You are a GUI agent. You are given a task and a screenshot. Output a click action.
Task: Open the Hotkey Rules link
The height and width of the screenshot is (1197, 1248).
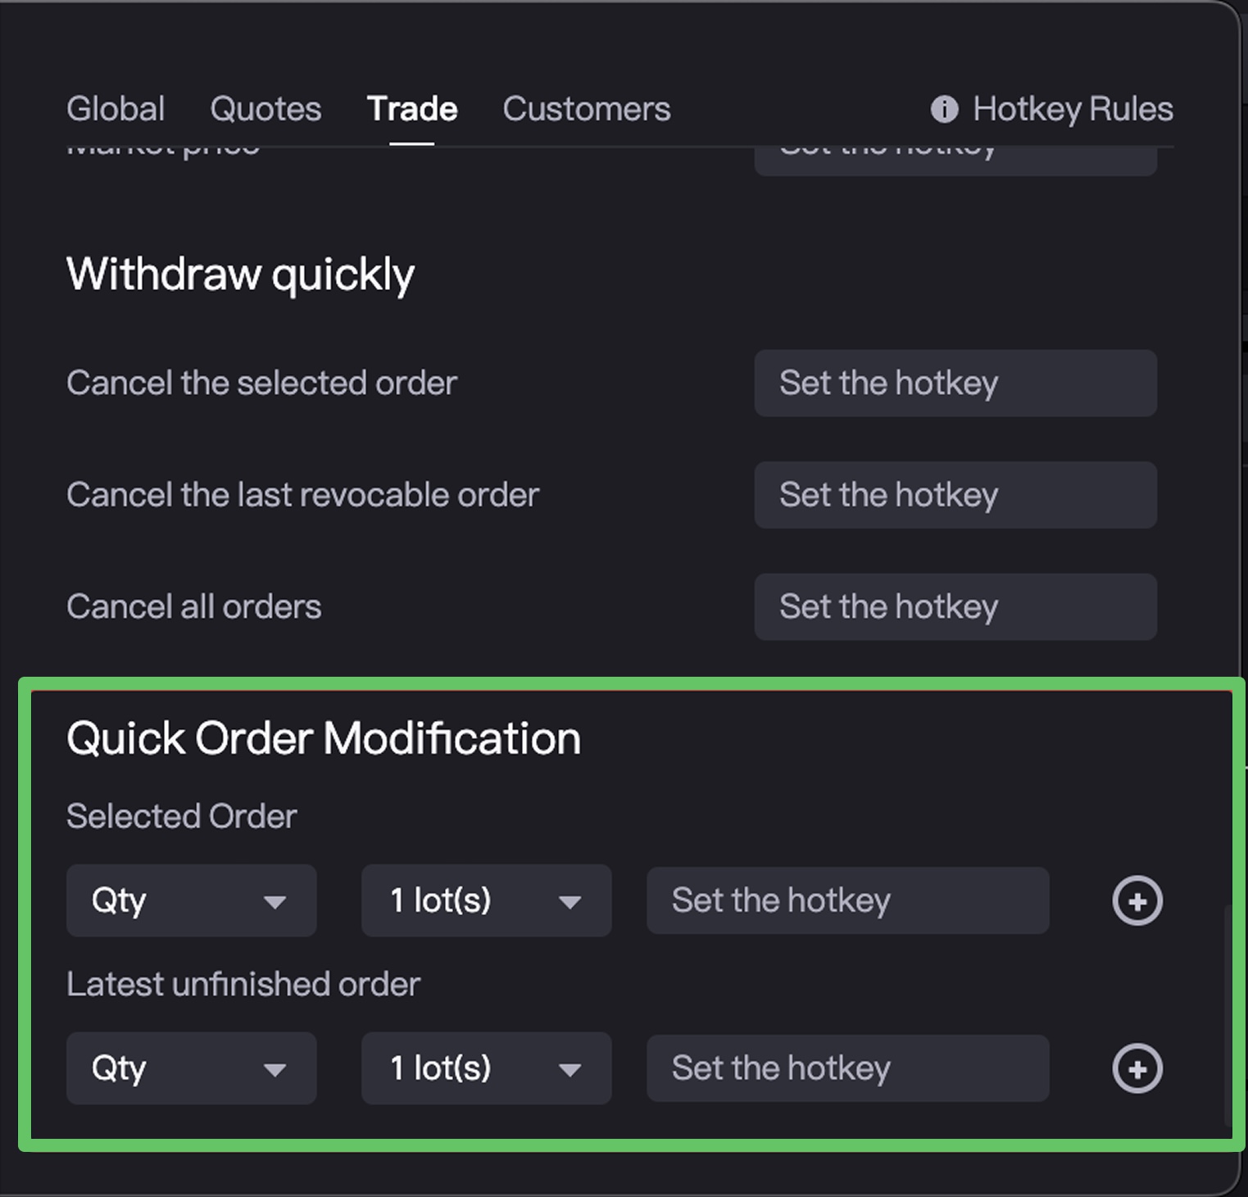[x=1072, y=109]
